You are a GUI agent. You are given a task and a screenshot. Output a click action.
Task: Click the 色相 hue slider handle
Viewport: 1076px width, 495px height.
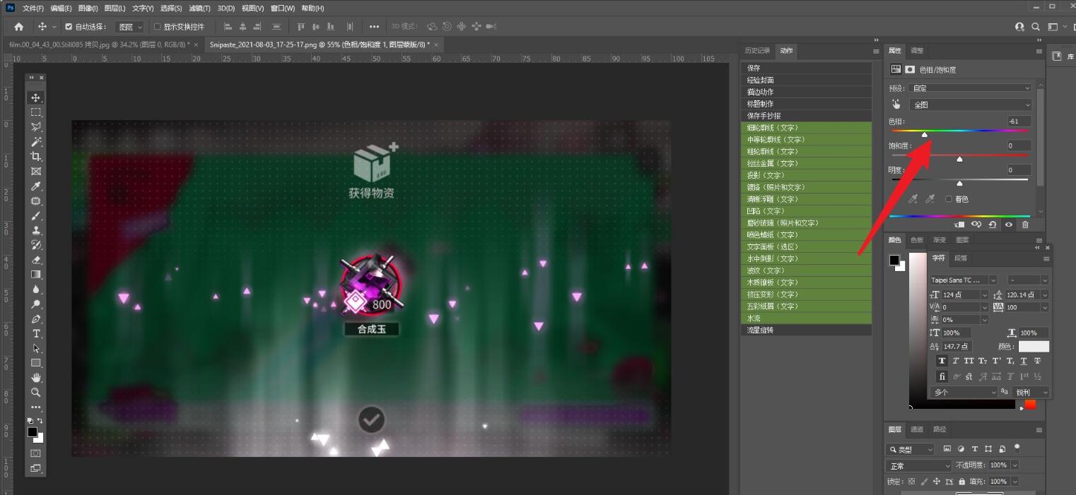924,135
